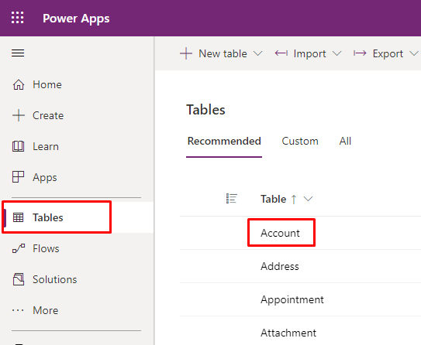Select Create label in the sidebar
Viewport: 421px width, 345px height.
[48, 115]
